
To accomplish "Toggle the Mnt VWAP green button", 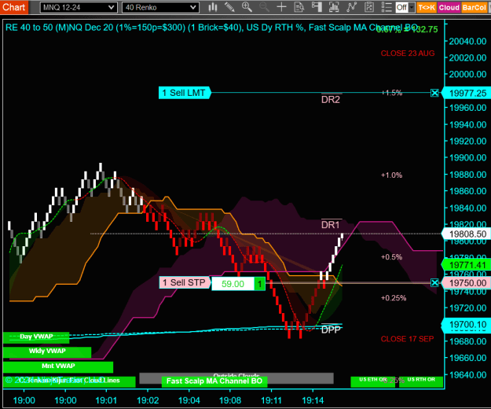I will (x=58, y=366).
